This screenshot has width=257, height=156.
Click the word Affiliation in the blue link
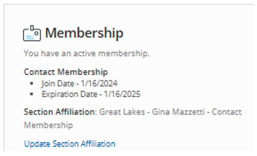tap(98, 144)
